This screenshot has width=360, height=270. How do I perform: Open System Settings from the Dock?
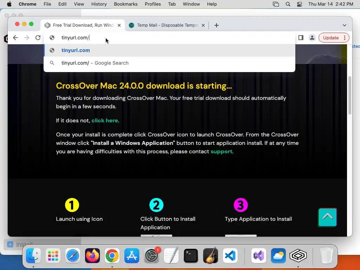pyautogui.click(x=152, y=256)
